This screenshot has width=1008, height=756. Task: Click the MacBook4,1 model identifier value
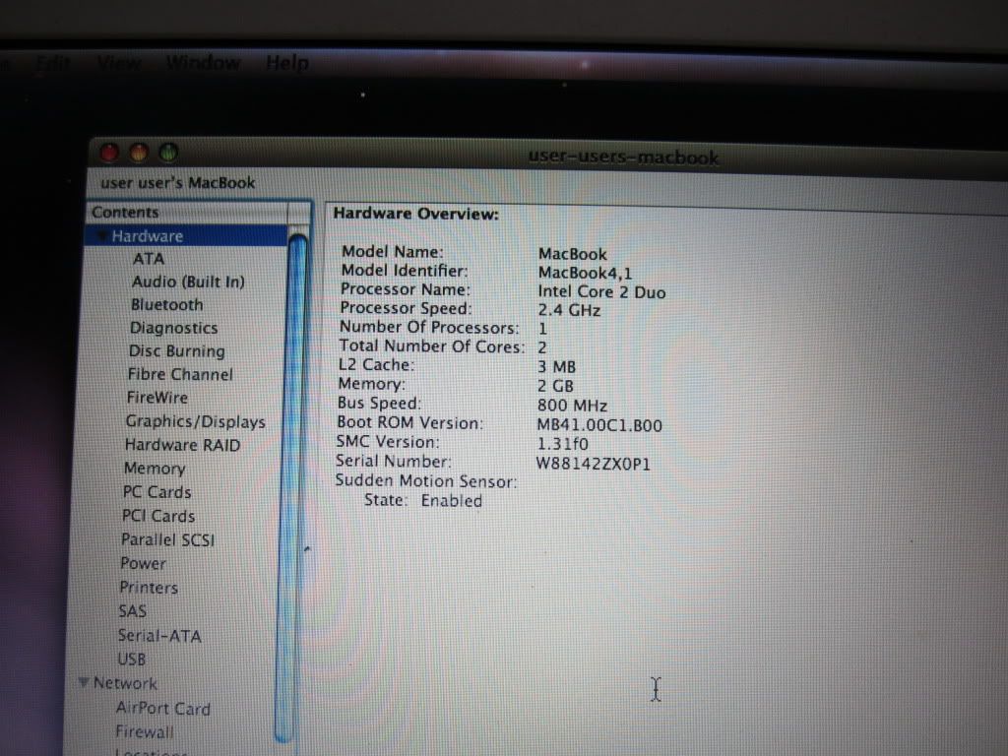585,273
